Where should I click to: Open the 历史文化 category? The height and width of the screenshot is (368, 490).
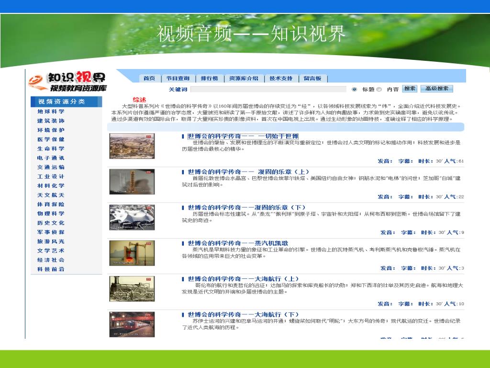pos(51,223)
